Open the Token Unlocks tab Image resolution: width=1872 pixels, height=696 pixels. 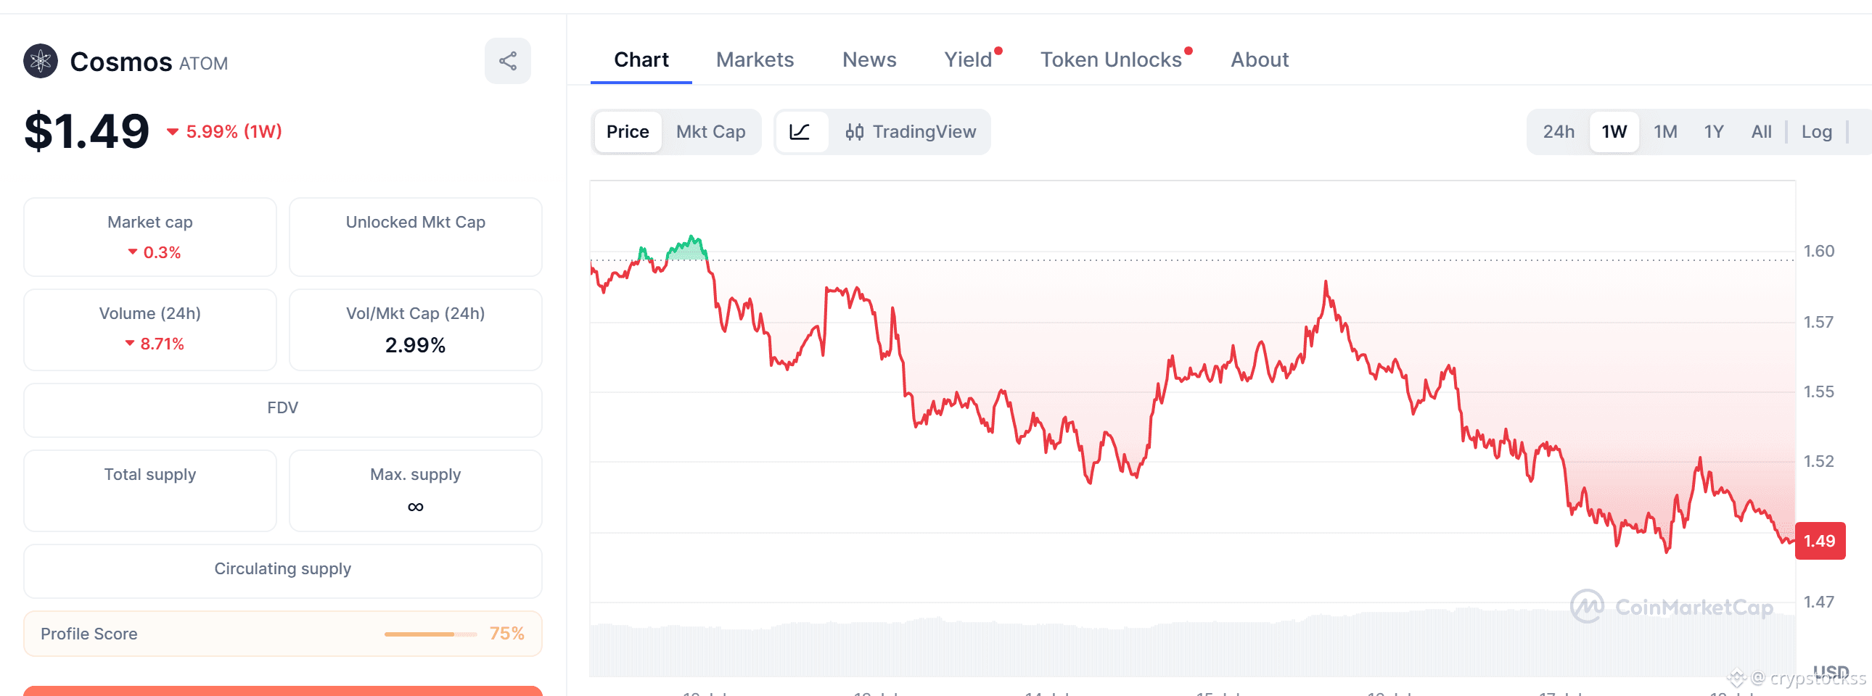tap(1111, 59)
